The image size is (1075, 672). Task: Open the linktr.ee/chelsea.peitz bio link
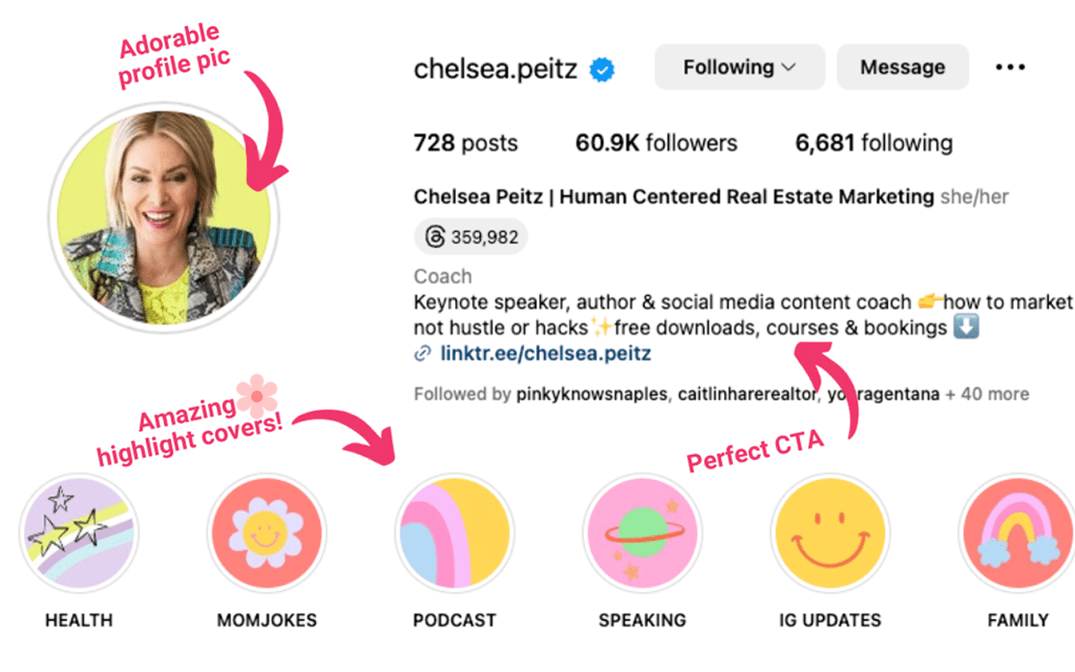pos(546,354)
